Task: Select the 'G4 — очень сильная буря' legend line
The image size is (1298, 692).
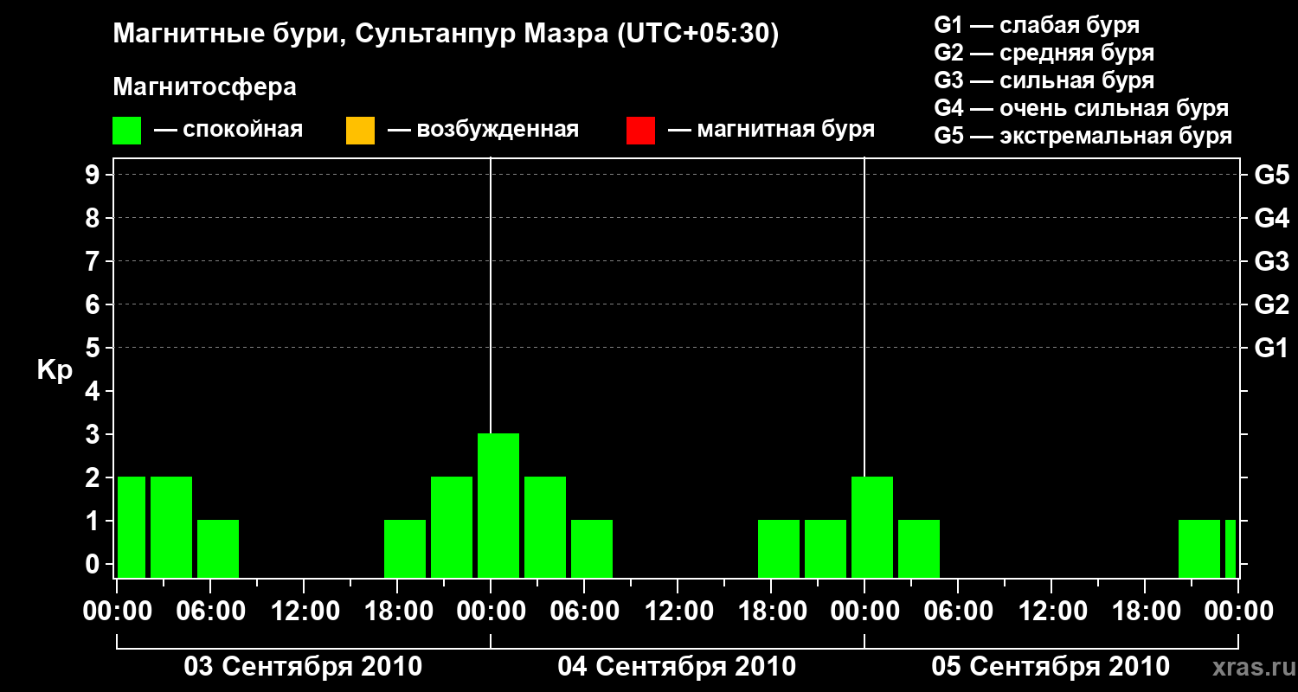Action: click(1082, 108)
